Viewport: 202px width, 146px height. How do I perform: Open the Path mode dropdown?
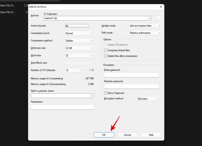[159, 33]
